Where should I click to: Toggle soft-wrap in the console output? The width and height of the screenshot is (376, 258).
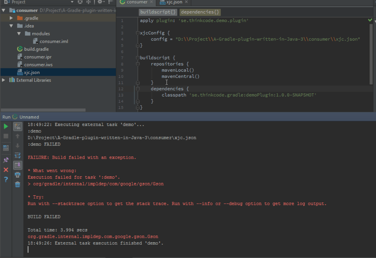click(18, 155)
